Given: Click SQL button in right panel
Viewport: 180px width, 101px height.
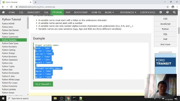Looking at the screenshot, I should tap(165, 34).
